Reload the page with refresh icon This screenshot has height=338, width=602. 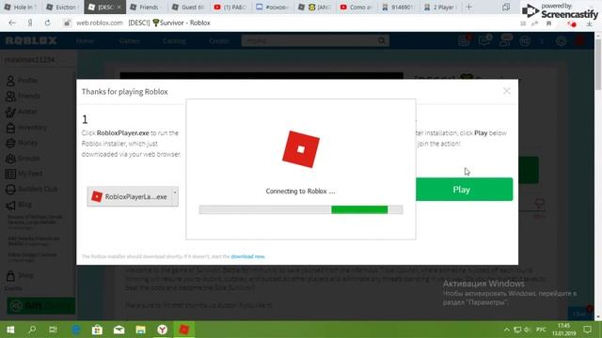47,23
